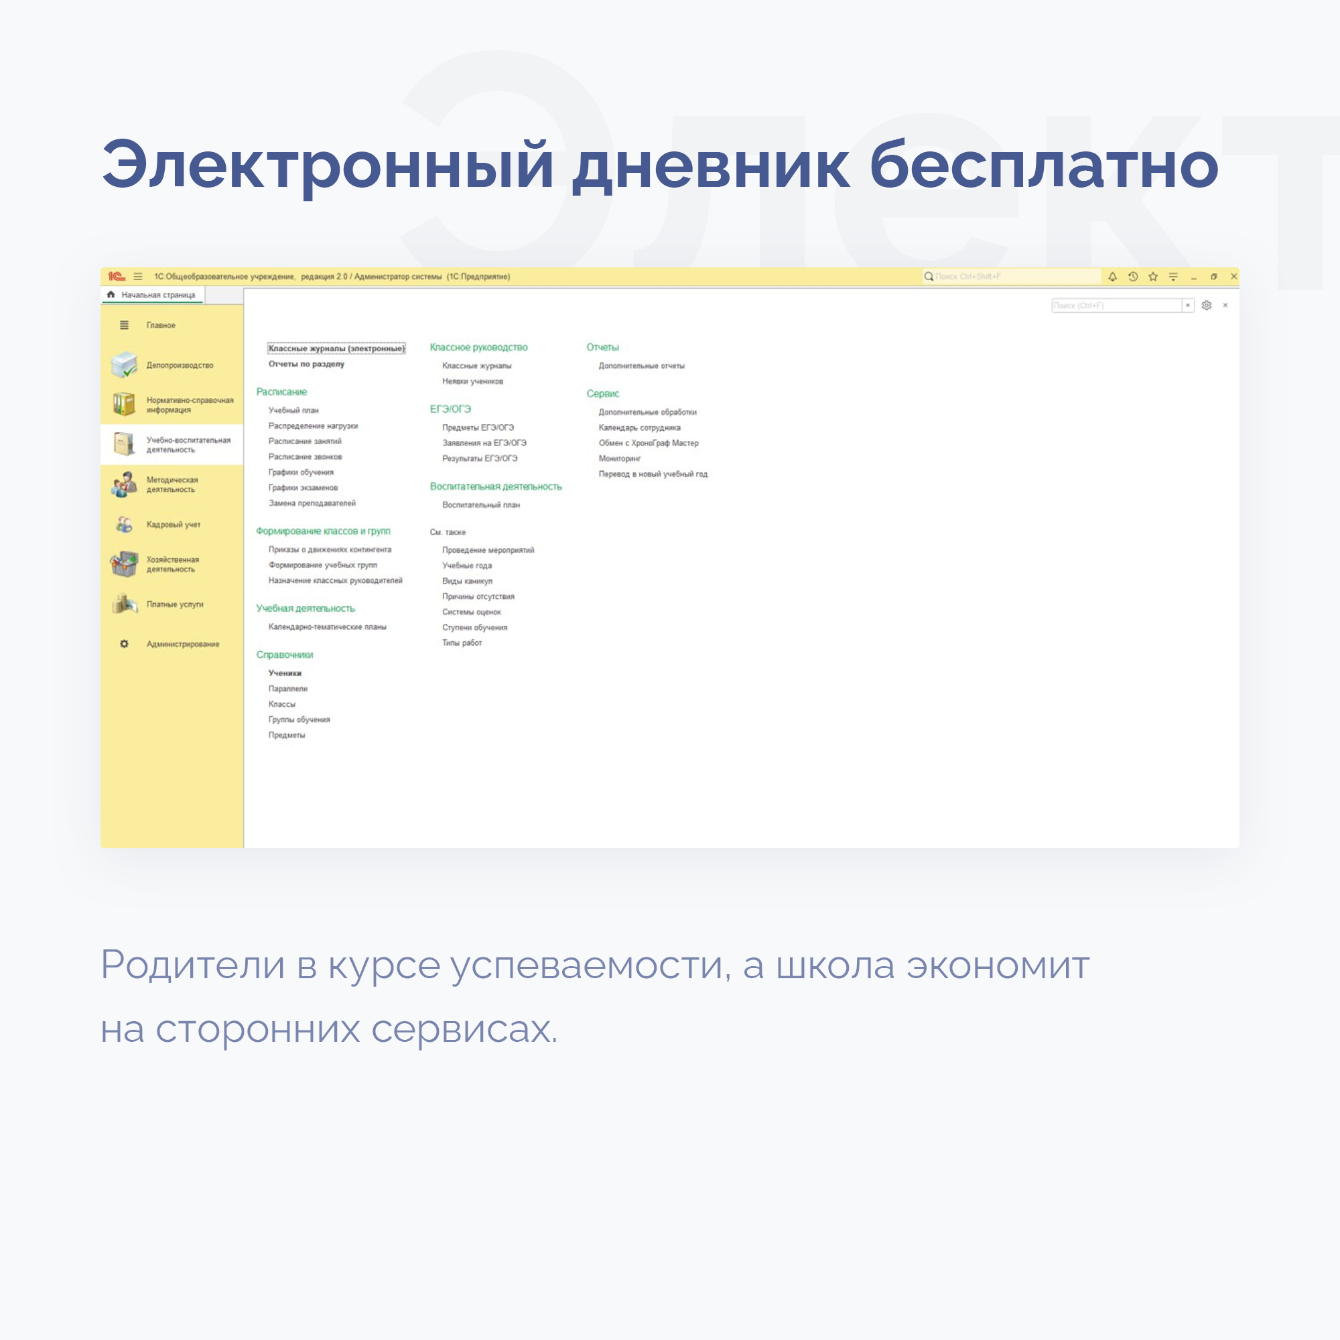Screen dimensions: 1340x1340
Task: Open Приказы о движениях контингента
Action: pos(330,549)
